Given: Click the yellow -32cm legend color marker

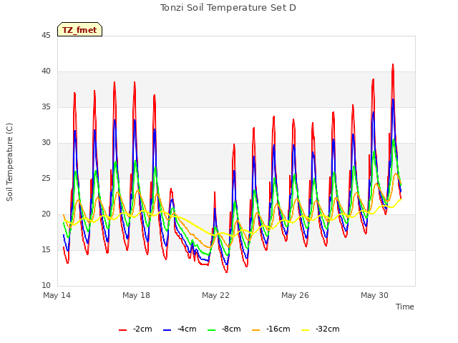Looking at the screenshot, I should (x=306, y=330).
